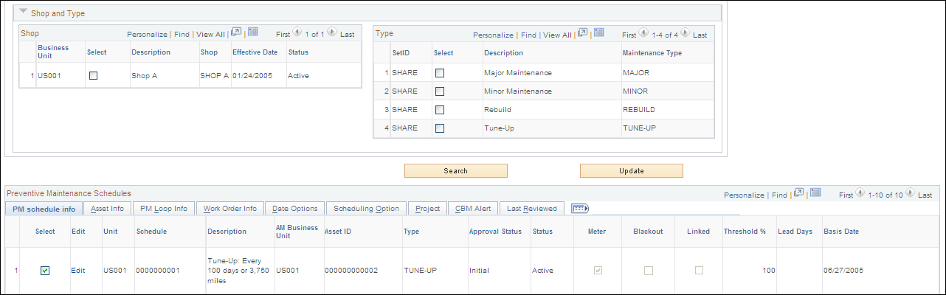This screenshot has width=946, height=295.
Task: Open the PM Loop Info tab
Action: point(164,208)
